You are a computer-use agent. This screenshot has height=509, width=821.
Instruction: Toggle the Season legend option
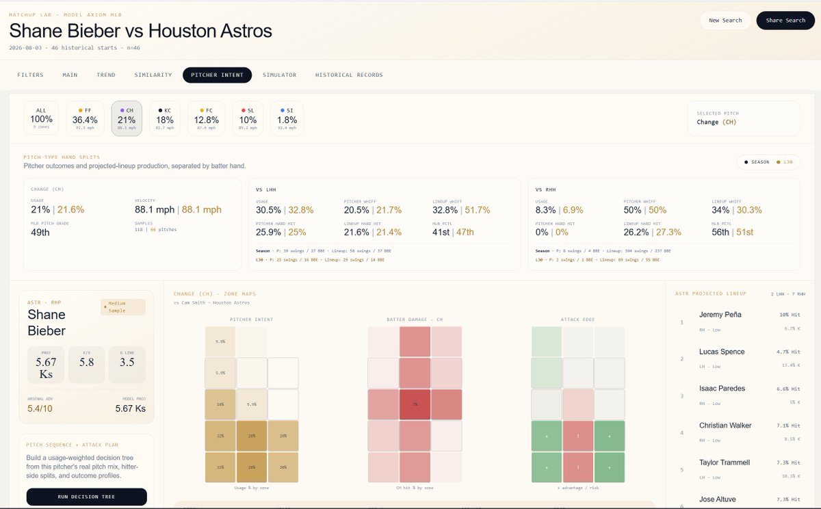[756, 162]
